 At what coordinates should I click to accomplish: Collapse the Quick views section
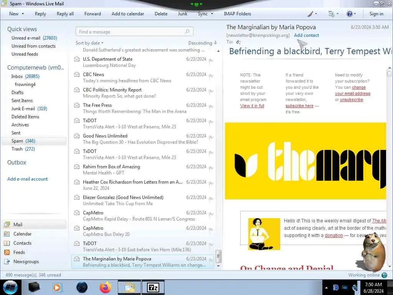[x=22, y=29]
